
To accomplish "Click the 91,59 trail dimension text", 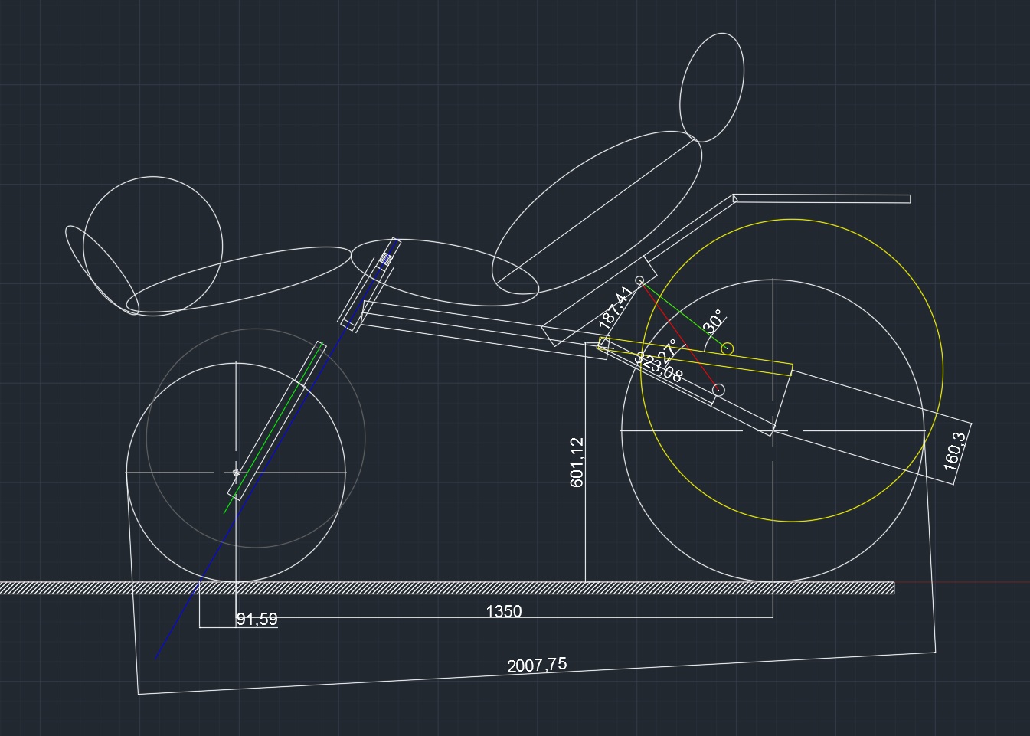I will [x=257, y=620].
